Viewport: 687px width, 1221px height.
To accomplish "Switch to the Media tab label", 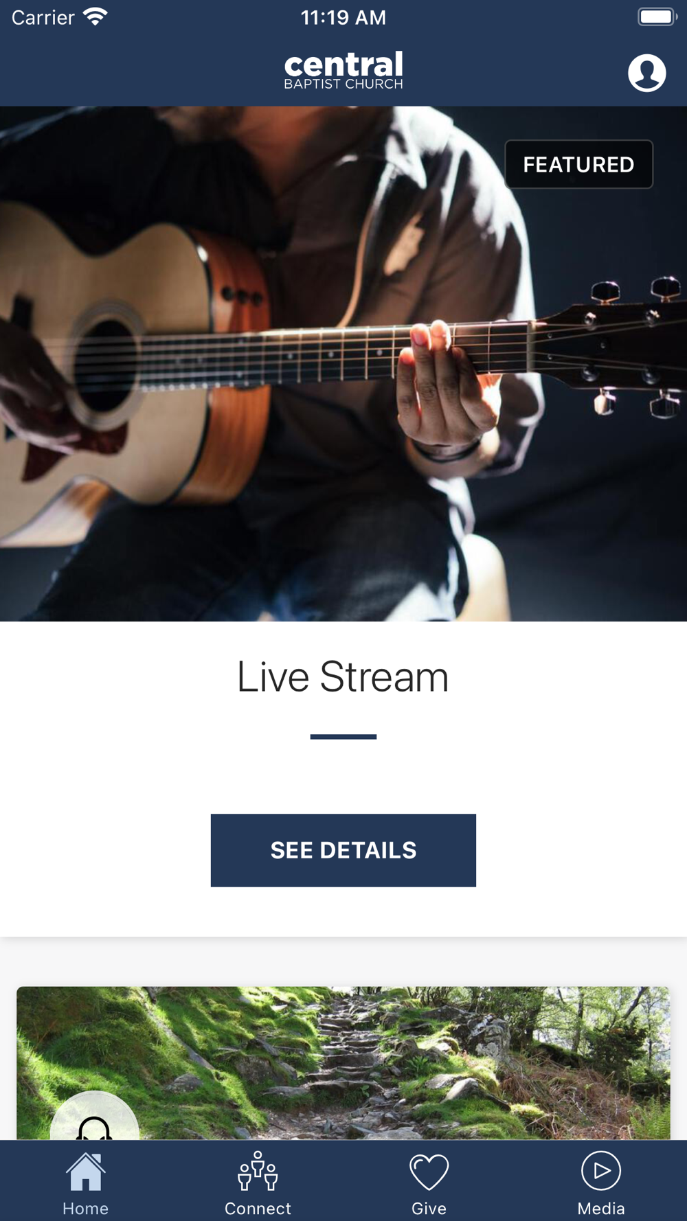I will tap(601, 1209).
